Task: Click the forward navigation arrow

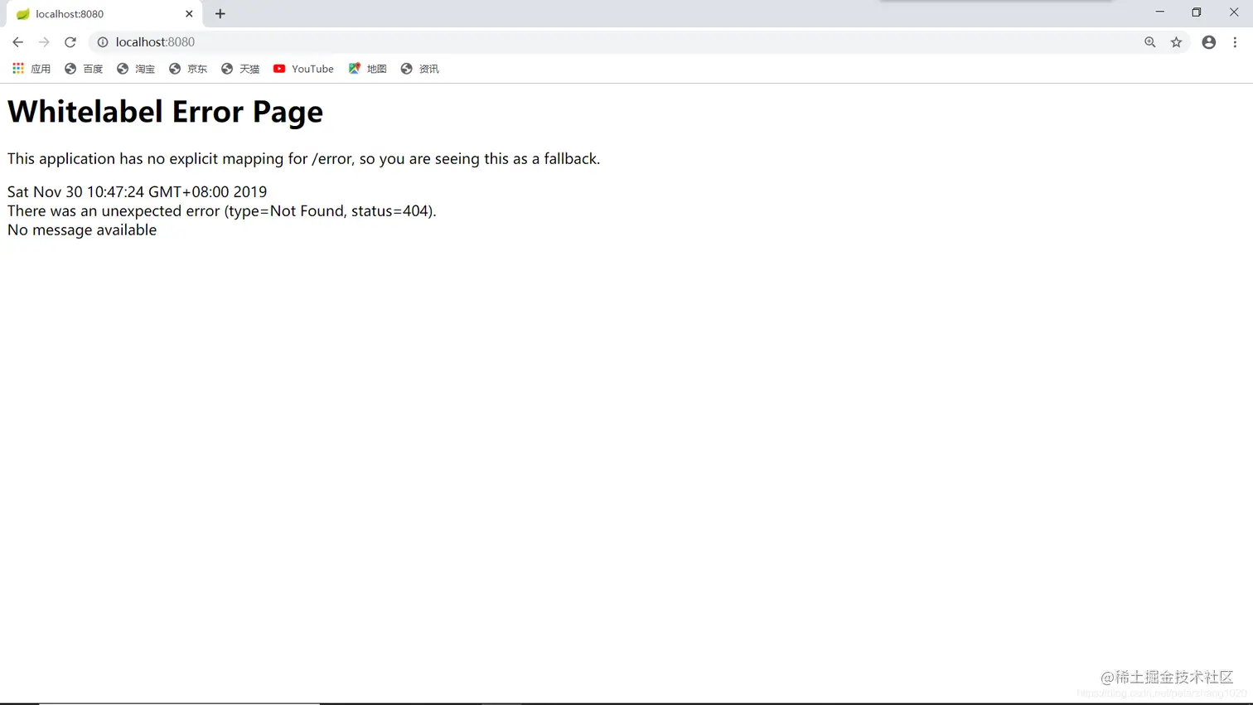Action: [44, 42]
